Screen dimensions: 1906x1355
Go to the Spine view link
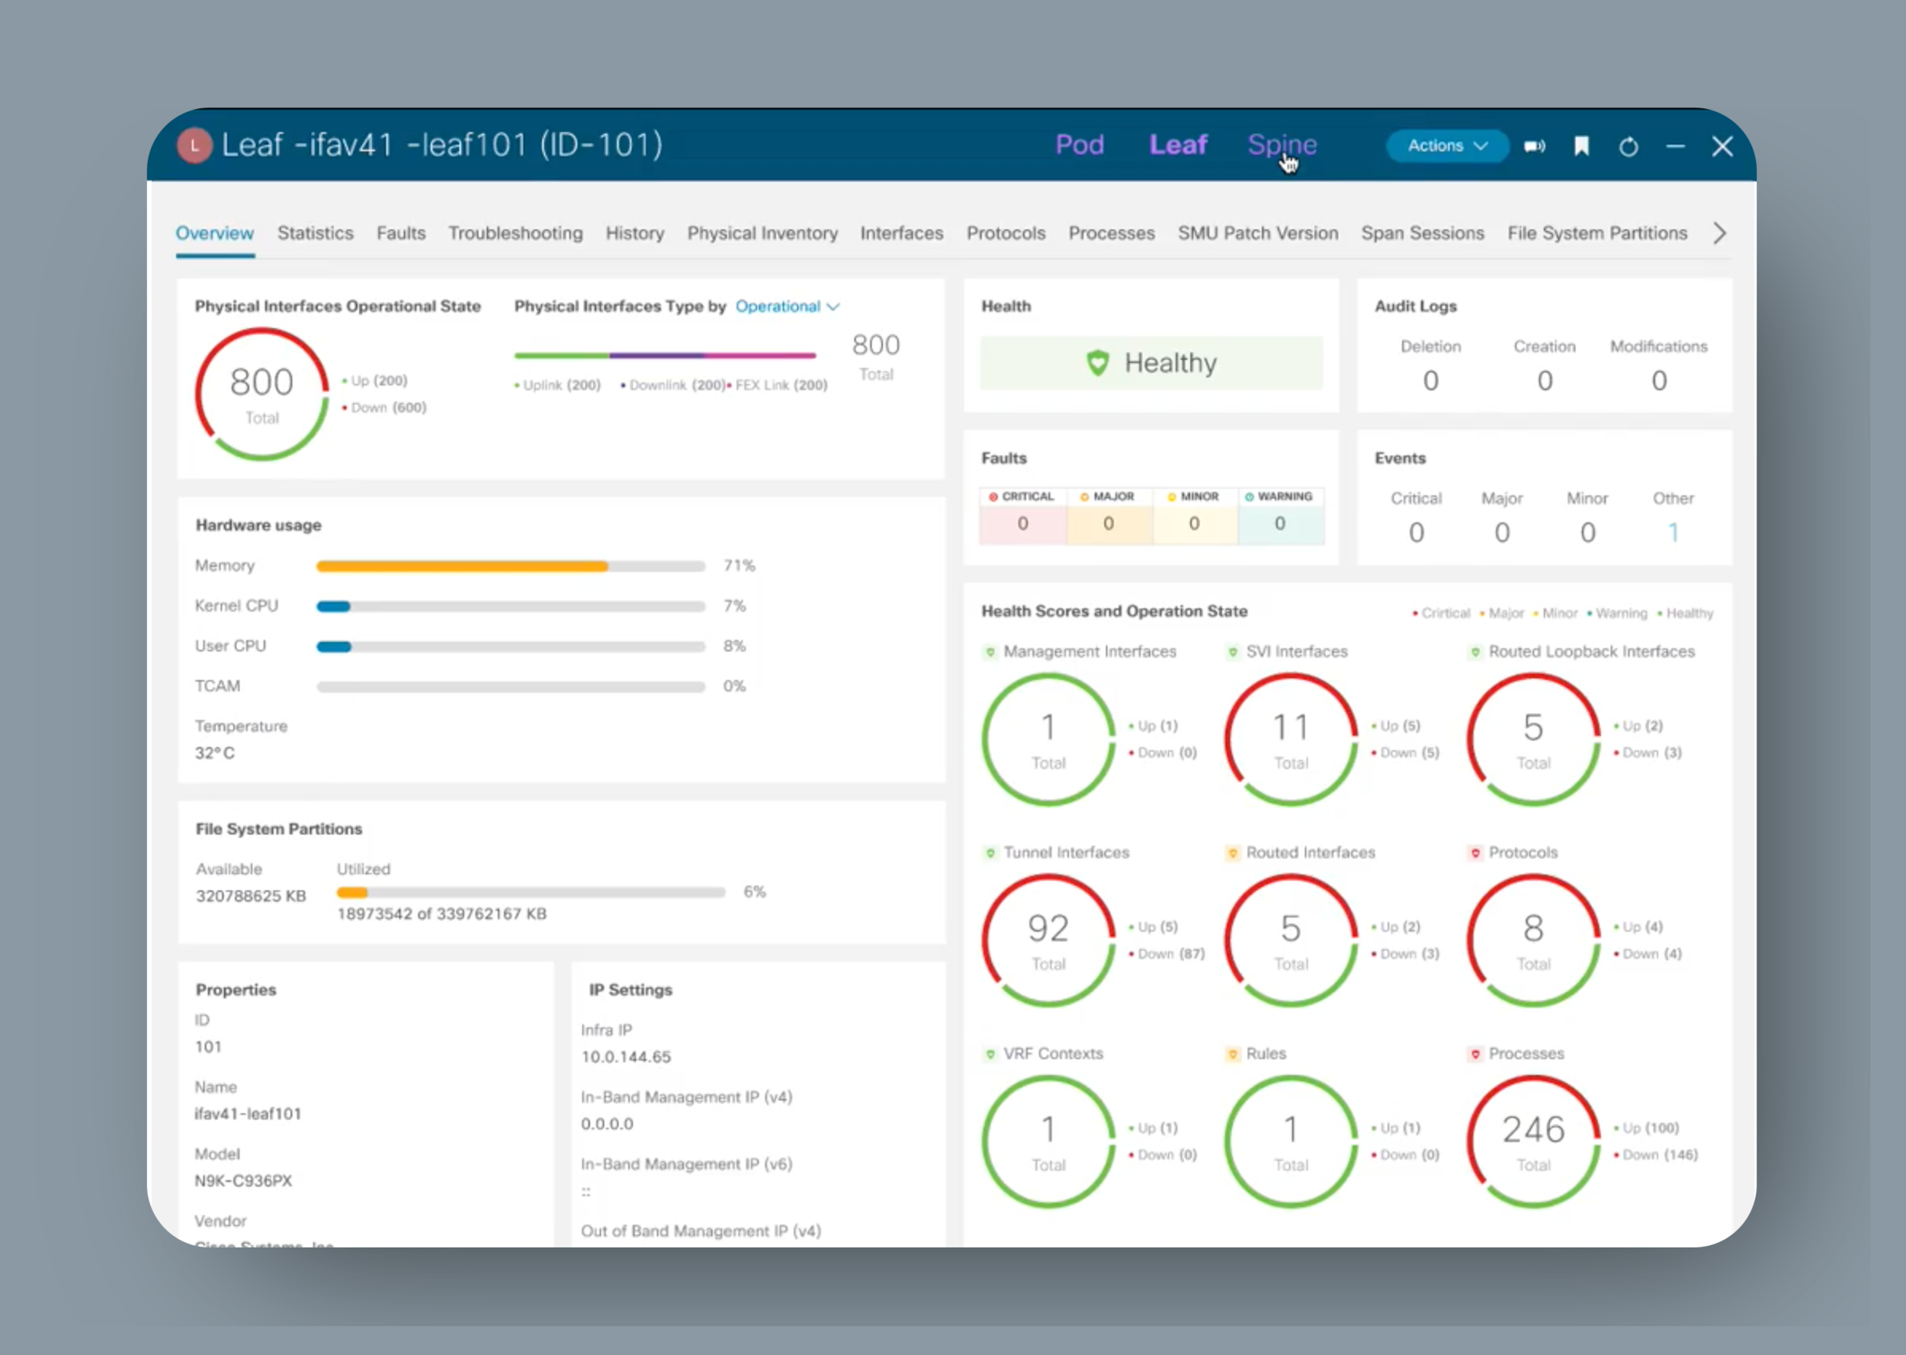[x=1282, y=145]
